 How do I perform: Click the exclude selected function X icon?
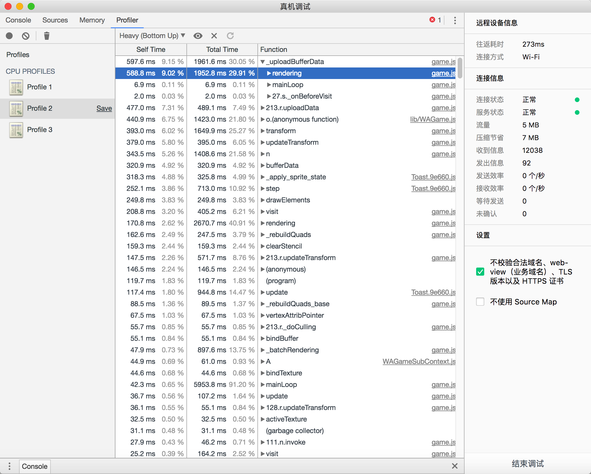click(214, 36)
